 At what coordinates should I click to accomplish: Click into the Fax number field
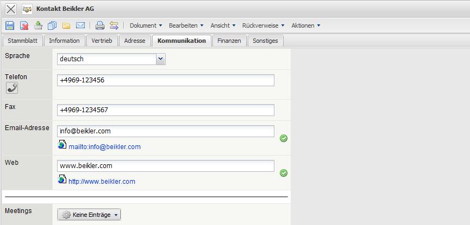click(x=165, y=110)
